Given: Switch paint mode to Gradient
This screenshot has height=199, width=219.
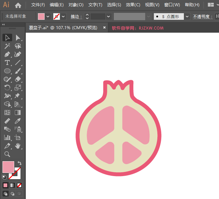Looking at the screenshot, I should [x=12, y=185].
